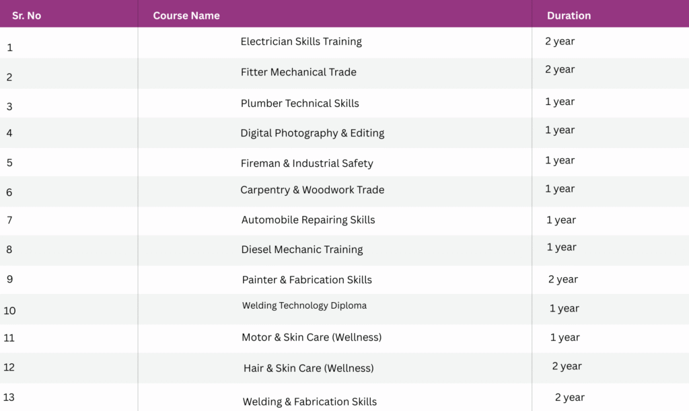
Task: Click the Course Name column header
Action: pyautogui.click(x=186, y=15)
